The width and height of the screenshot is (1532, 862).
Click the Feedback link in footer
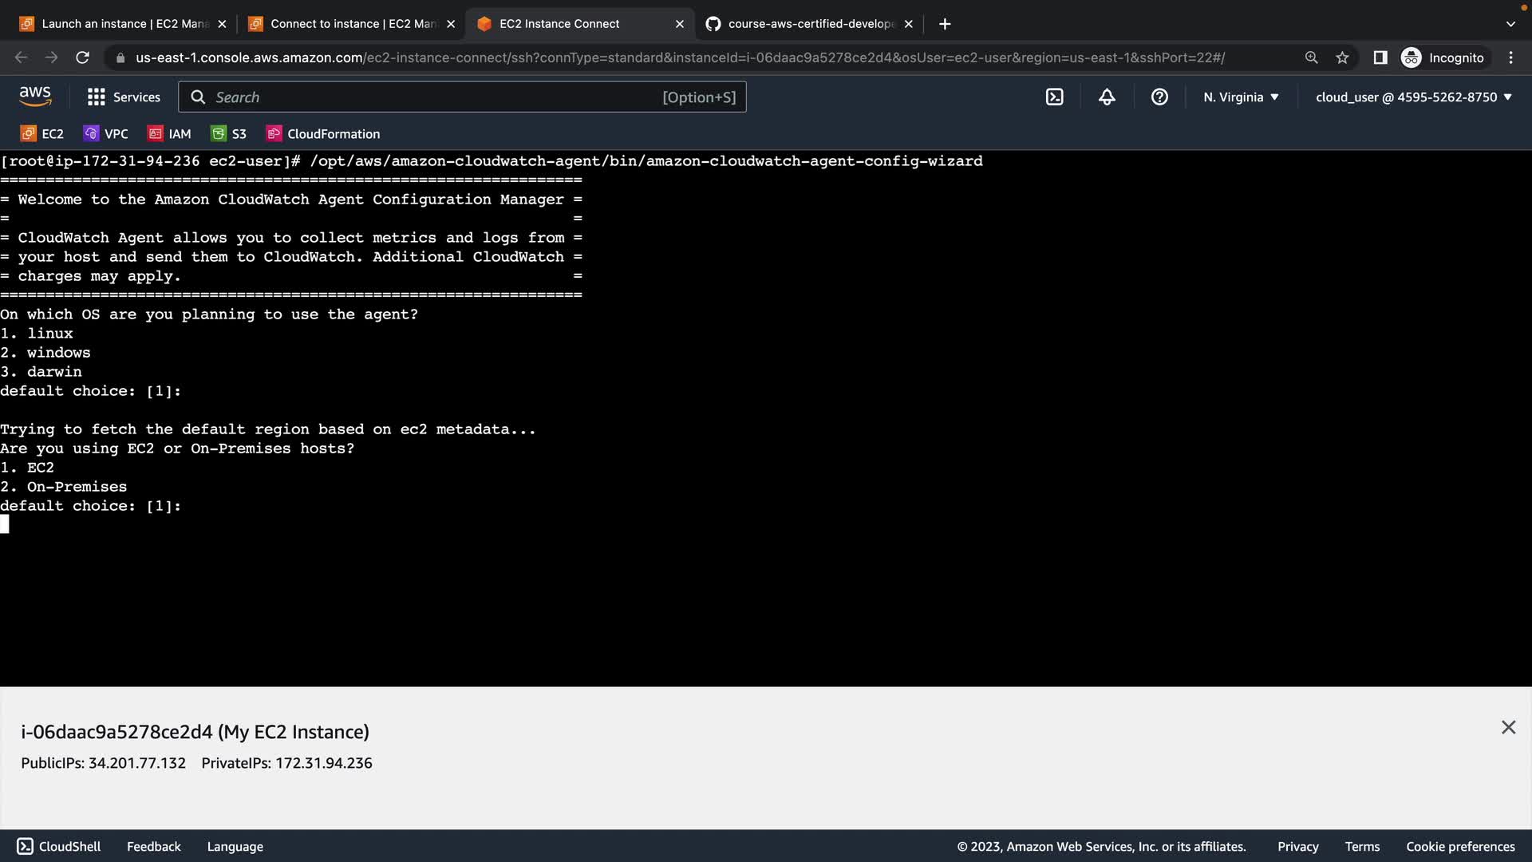pyautogui.click(x=153, y=847)
